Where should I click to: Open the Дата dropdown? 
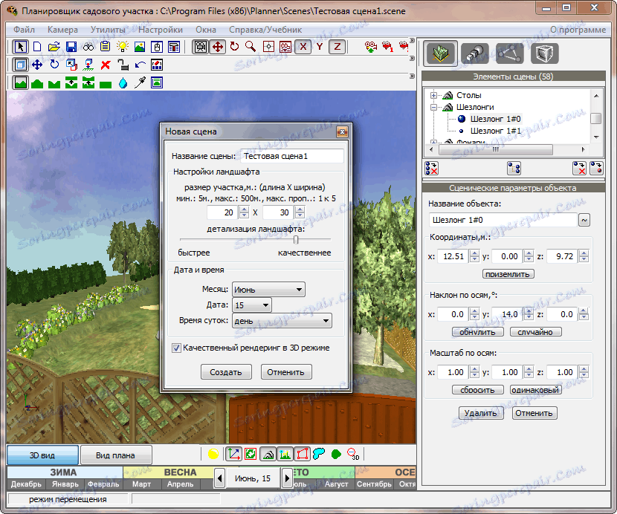[x=252, y=305]
